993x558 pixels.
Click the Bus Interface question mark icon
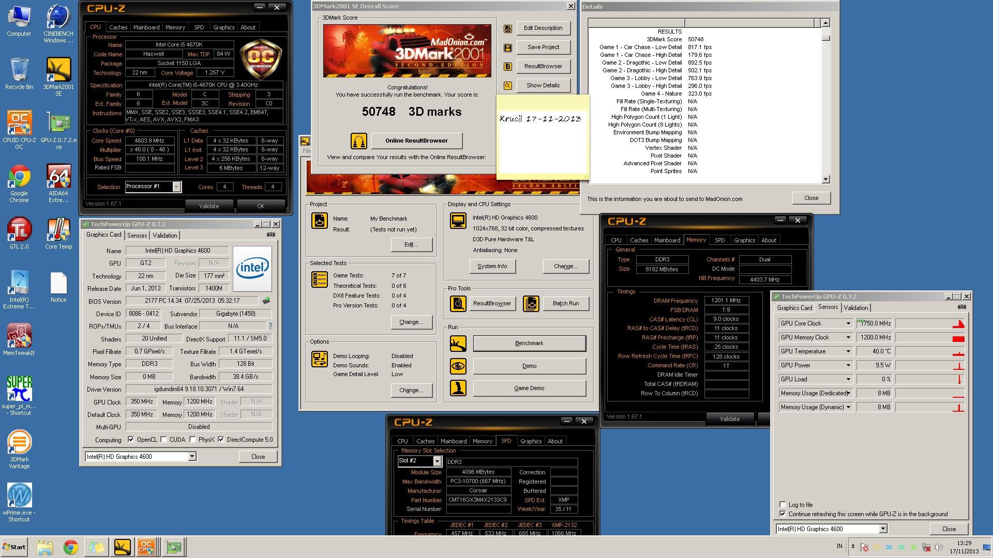click(270, 326)
